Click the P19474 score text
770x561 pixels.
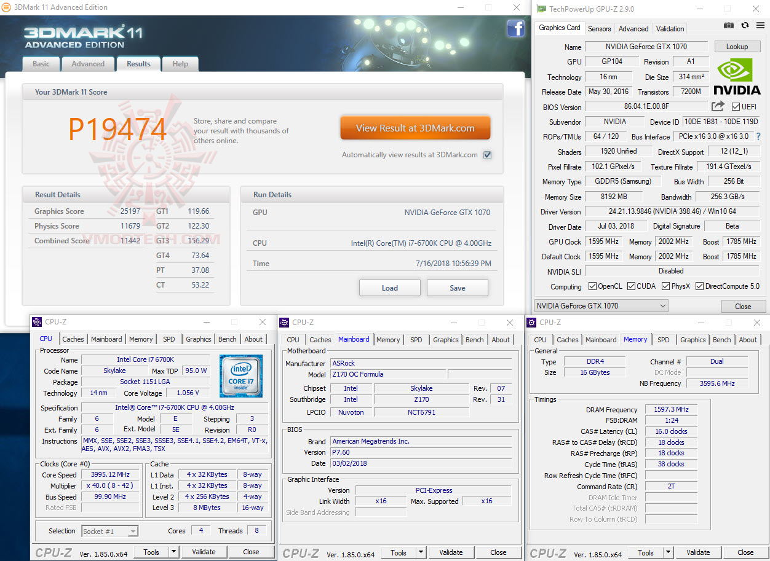tap(117, 130)
